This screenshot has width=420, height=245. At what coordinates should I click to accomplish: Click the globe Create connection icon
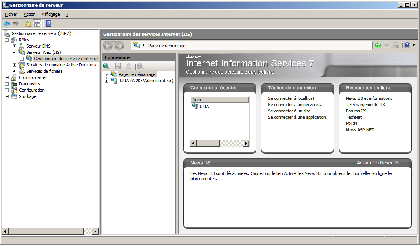click(106, 66)
